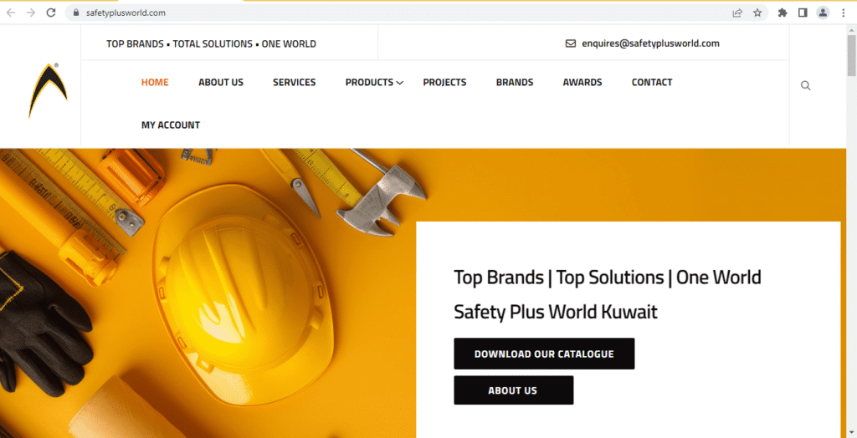Viewport: 857px width, 438px height.
Task: Click the Safety Plus World logo
Action: click(x=48, y=91)
